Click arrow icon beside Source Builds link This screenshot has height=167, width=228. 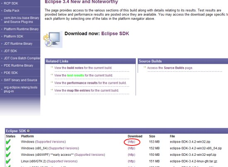coord(144,67)
